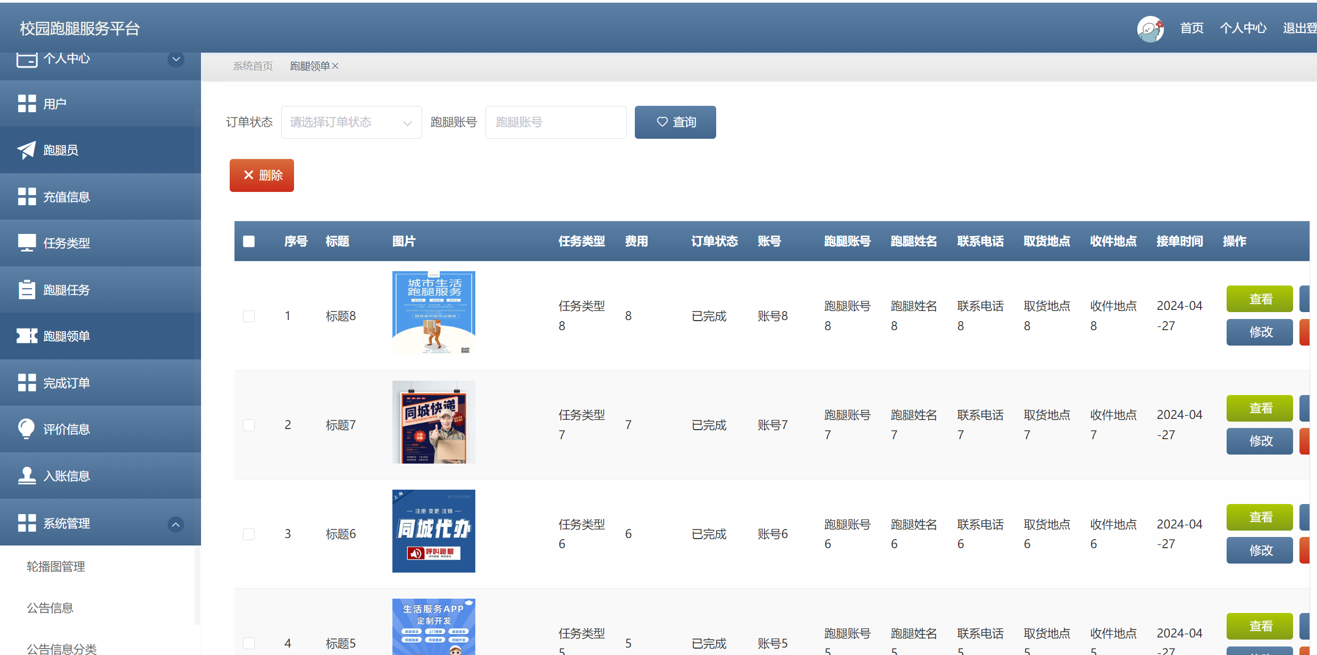
Task: Collapse the 系统管理 sidebar chevron
Action: (x=176, y=525)
